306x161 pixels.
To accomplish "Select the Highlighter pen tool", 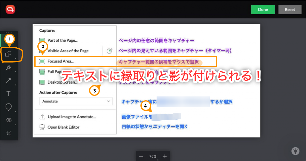I will pos(8,68).
